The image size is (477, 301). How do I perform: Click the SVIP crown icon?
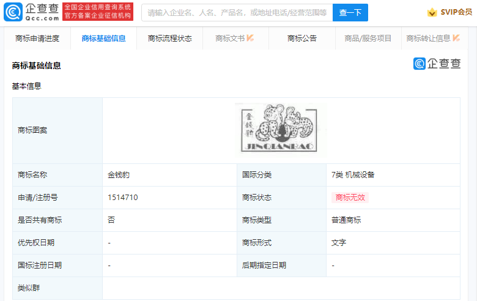[x=432, y=12]
